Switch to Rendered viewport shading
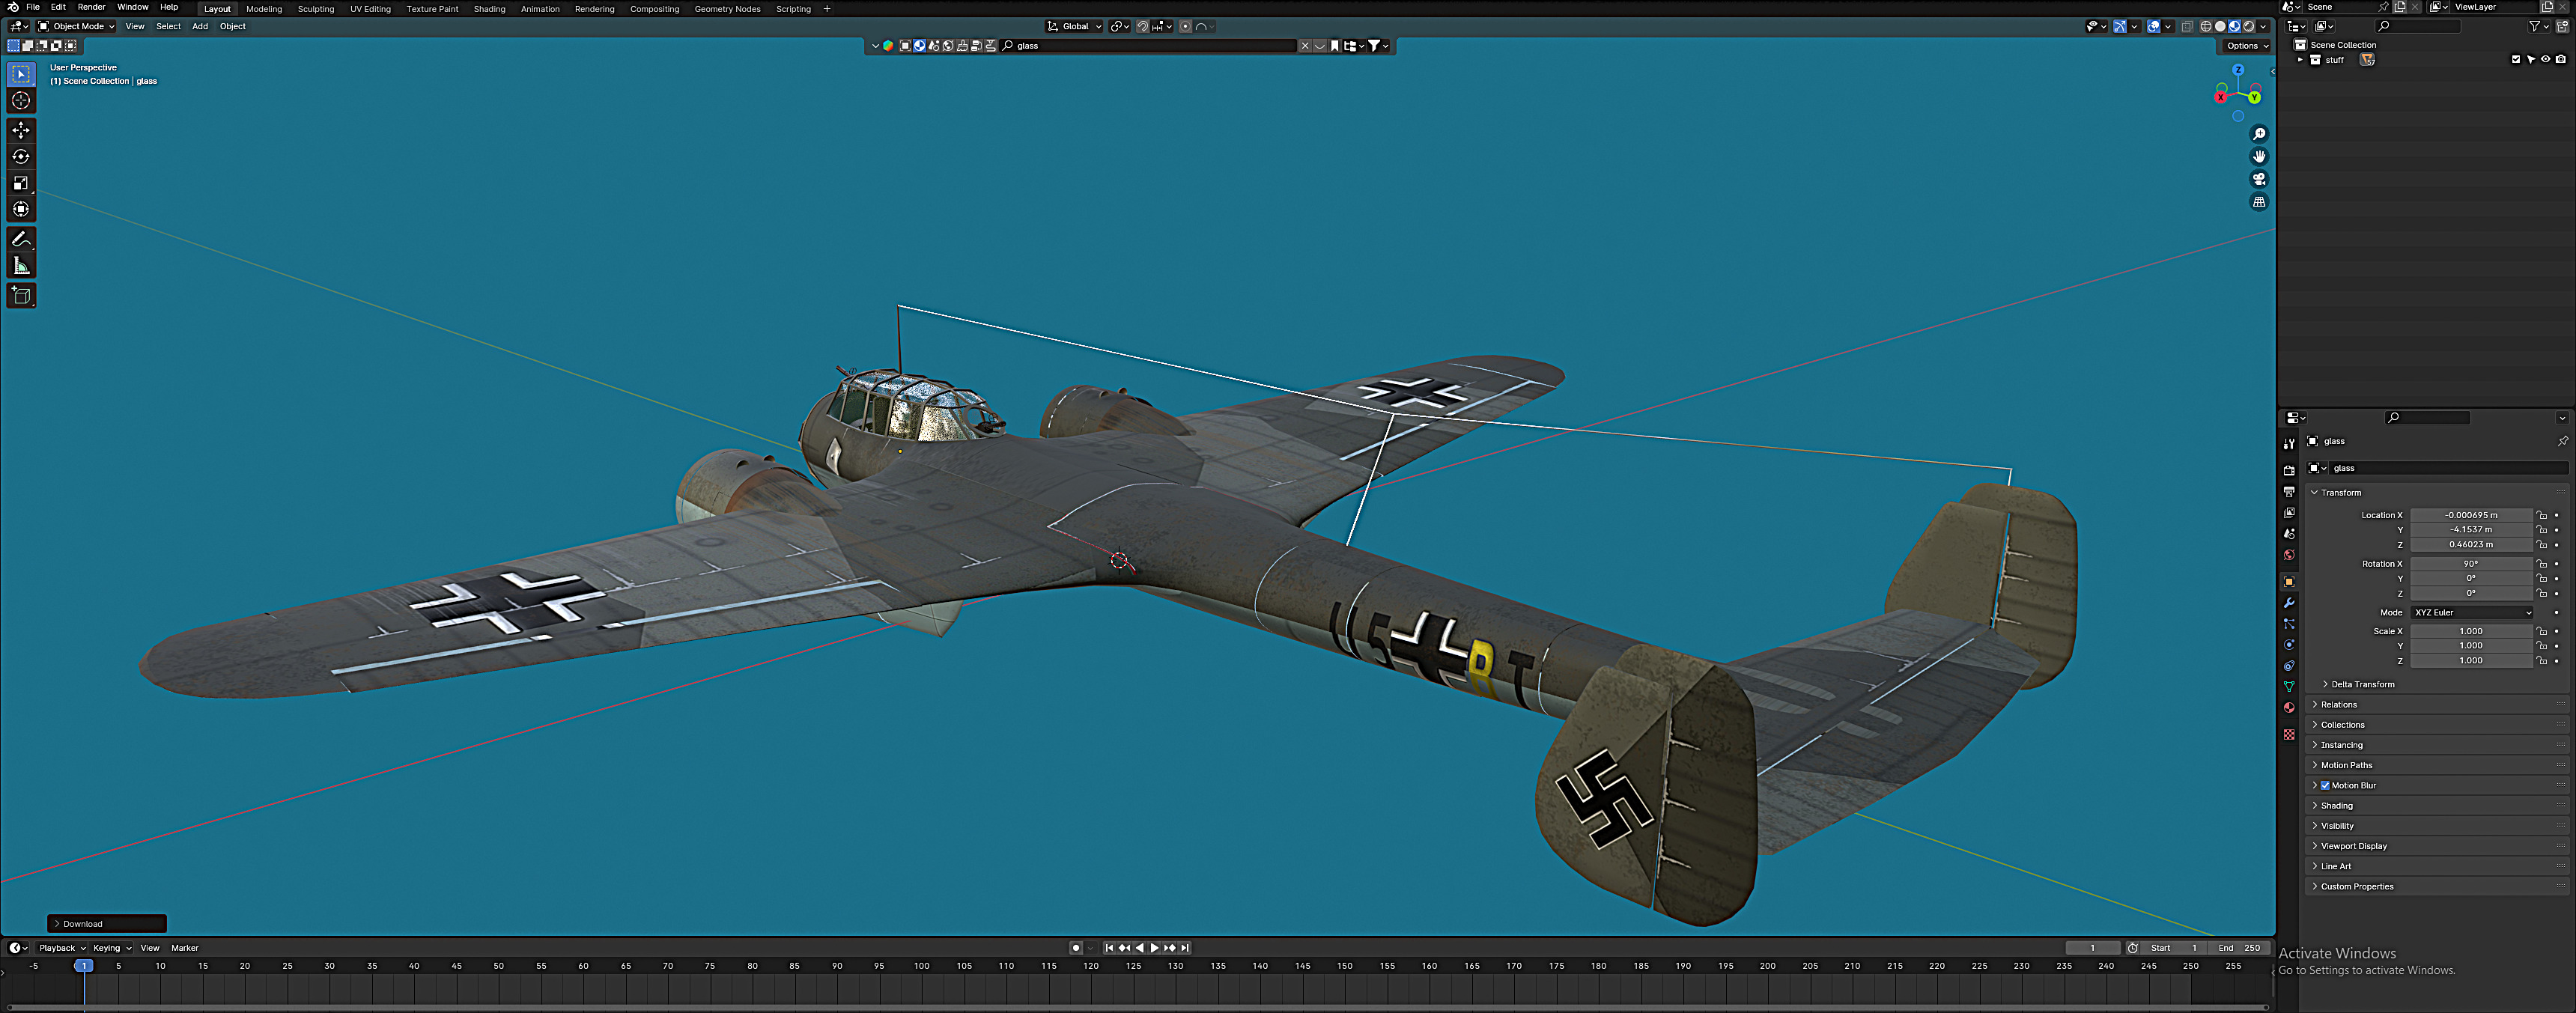 [x=2249, y=27]
